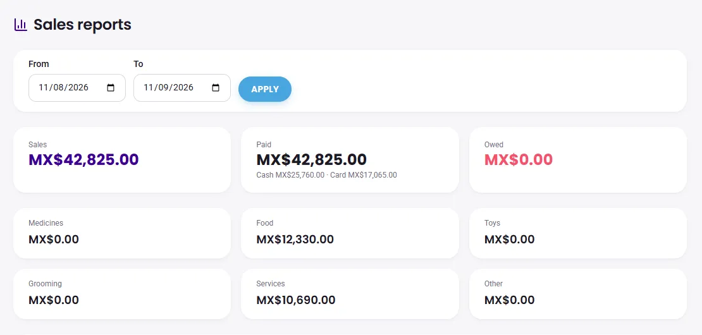The height and width of the screenshot is (335, 702).
Task: Select the Toys amount MX$0.00
Action: click(510, 240)
